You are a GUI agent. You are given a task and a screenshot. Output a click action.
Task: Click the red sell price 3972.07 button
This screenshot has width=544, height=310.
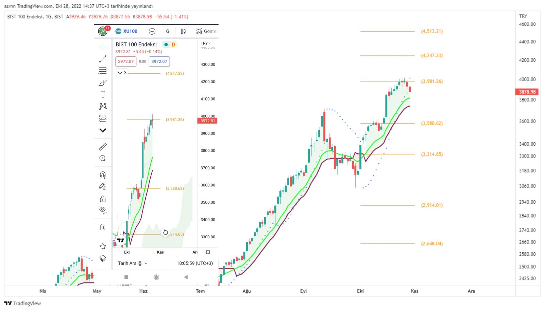pos(126,61)
